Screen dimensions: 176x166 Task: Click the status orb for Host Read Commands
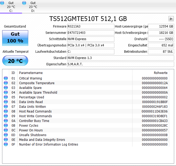coord(6,111)
